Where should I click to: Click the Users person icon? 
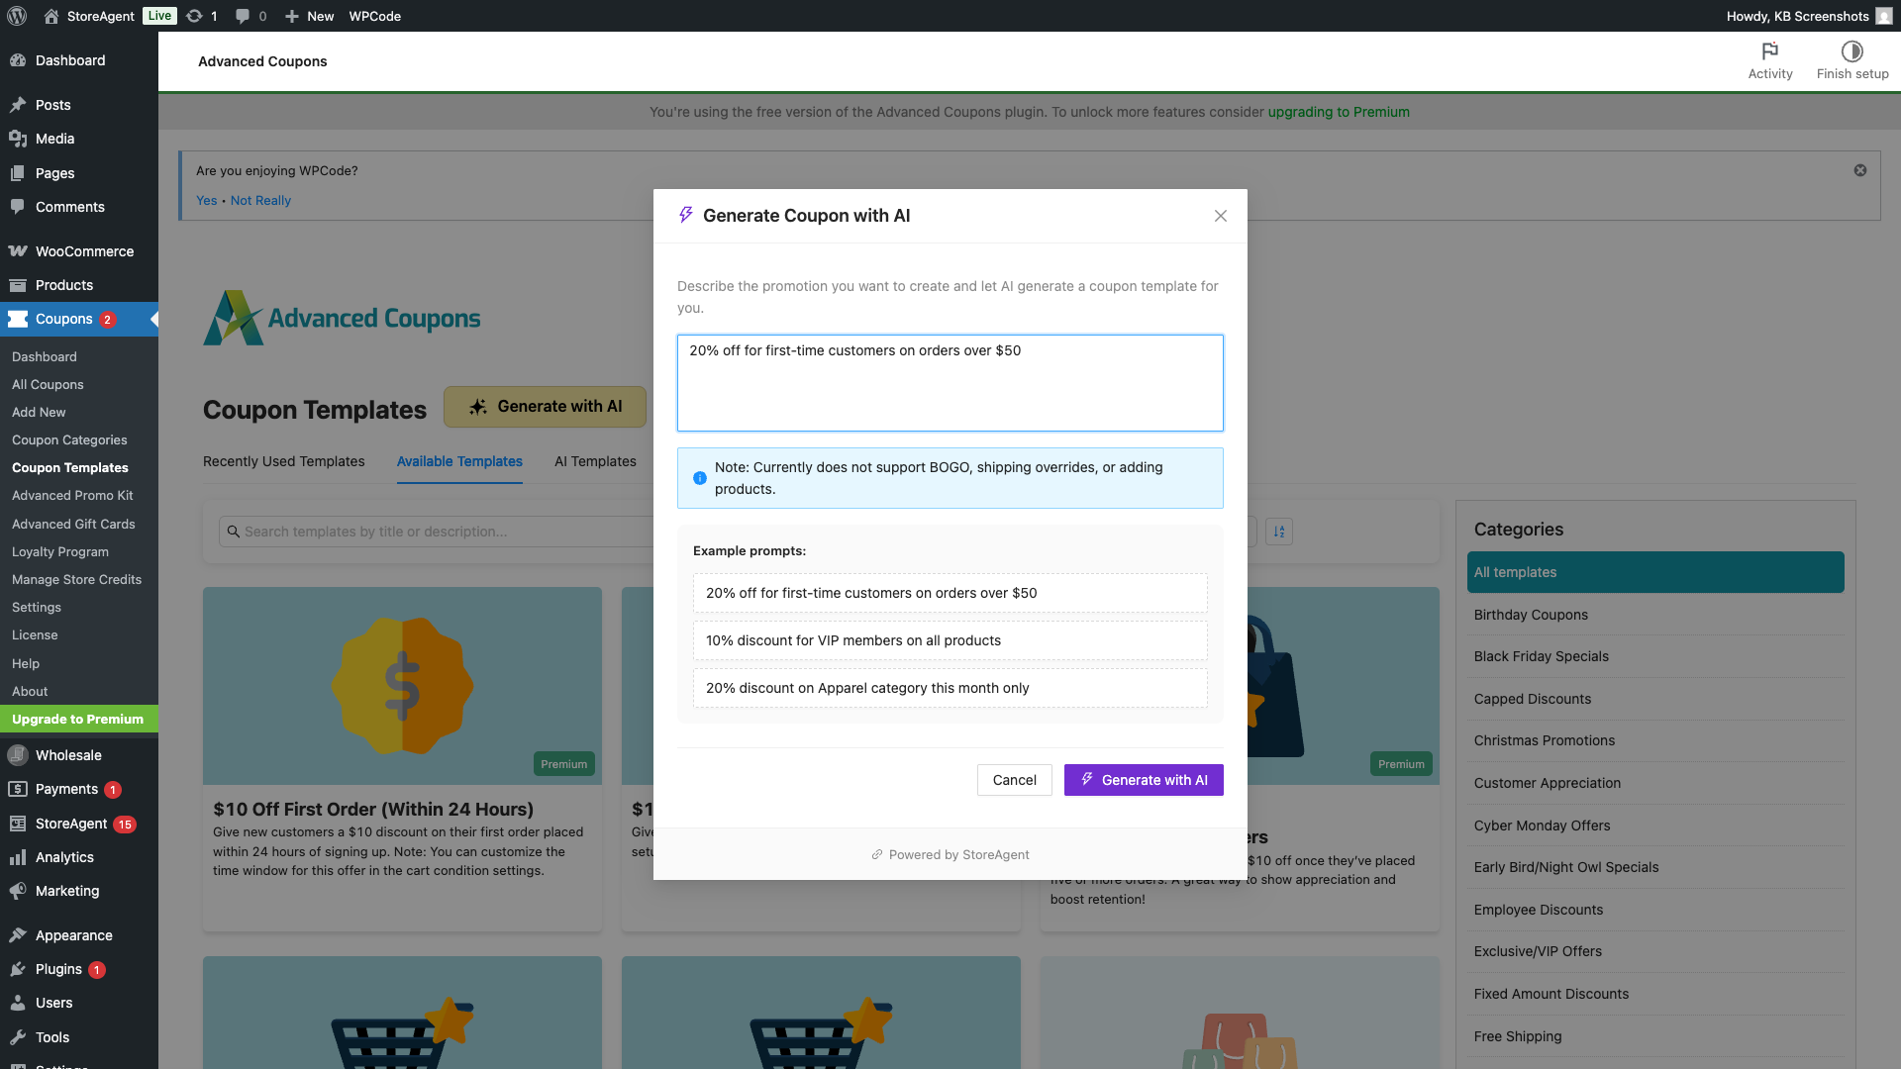coord(18,1003)
